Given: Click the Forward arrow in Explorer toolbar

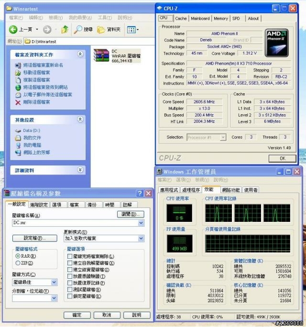Looking at the screenshot, I should (x=47, y=30).
